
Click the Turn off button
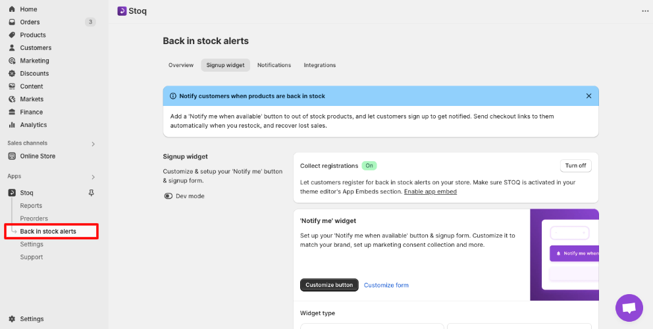pos(575,166)
